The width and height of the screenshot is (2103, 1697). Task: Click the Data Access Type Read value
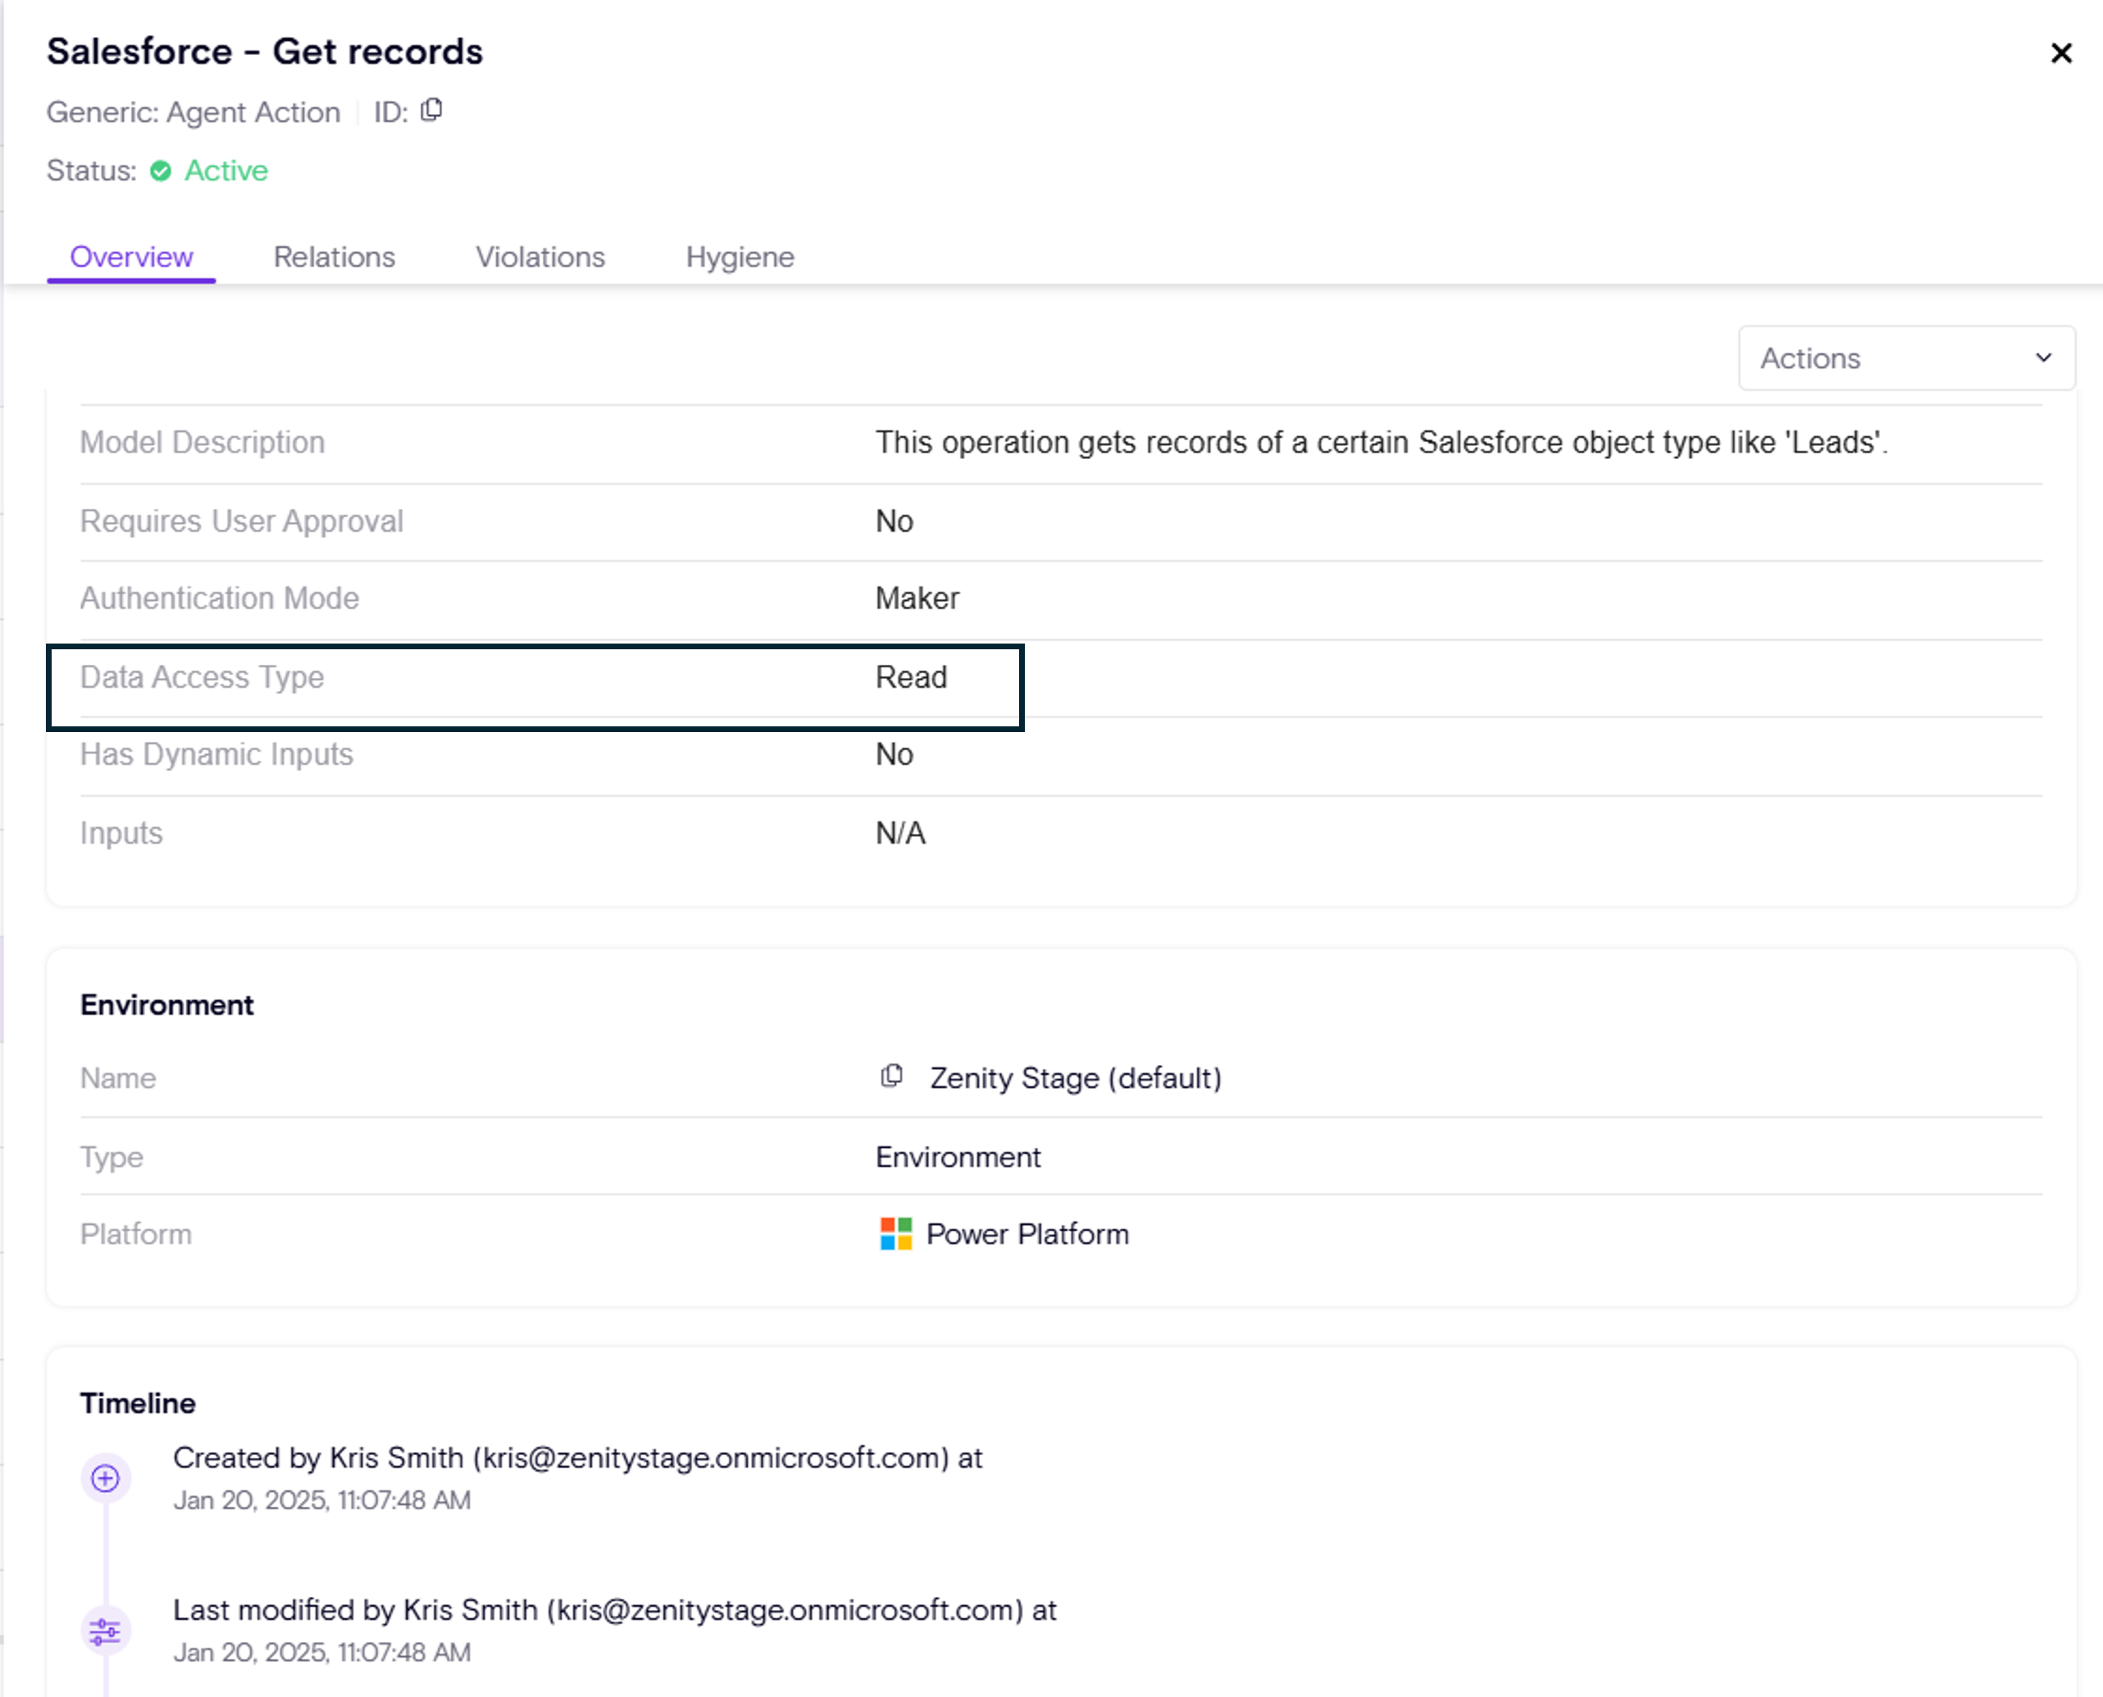911,677
